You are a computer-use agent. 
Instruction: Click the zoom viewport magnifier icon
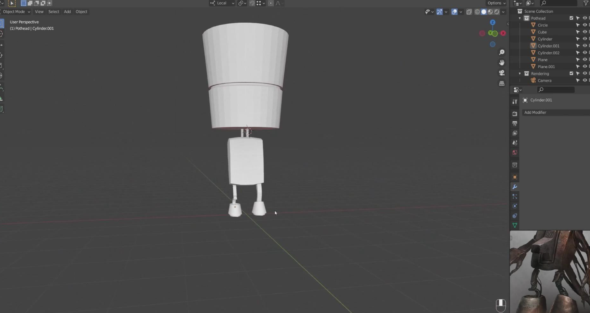pyautogui.click(x=502, y=52)
